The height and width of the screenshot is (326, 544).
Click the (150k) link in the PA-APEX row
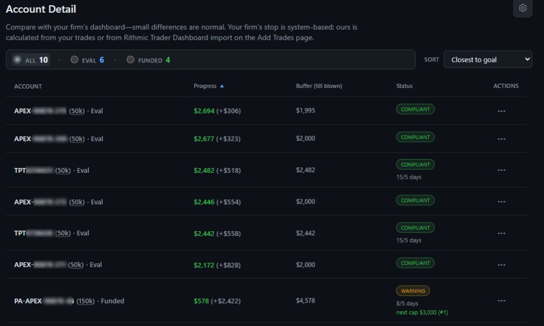[x=86, y=301]
